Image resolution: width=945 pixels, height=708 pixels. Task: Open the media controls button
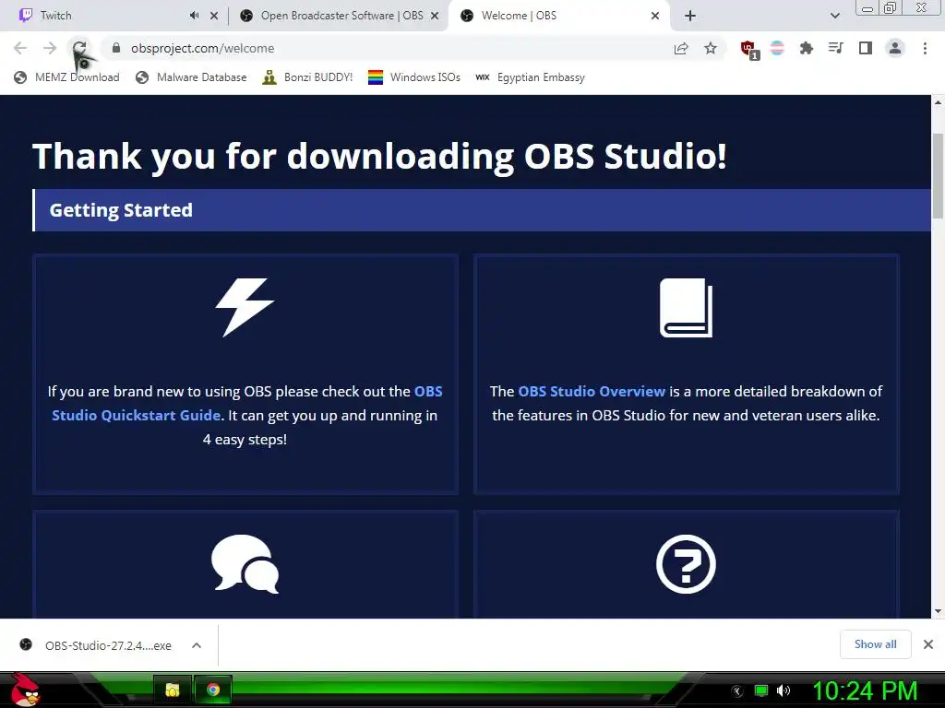(835, 48)
